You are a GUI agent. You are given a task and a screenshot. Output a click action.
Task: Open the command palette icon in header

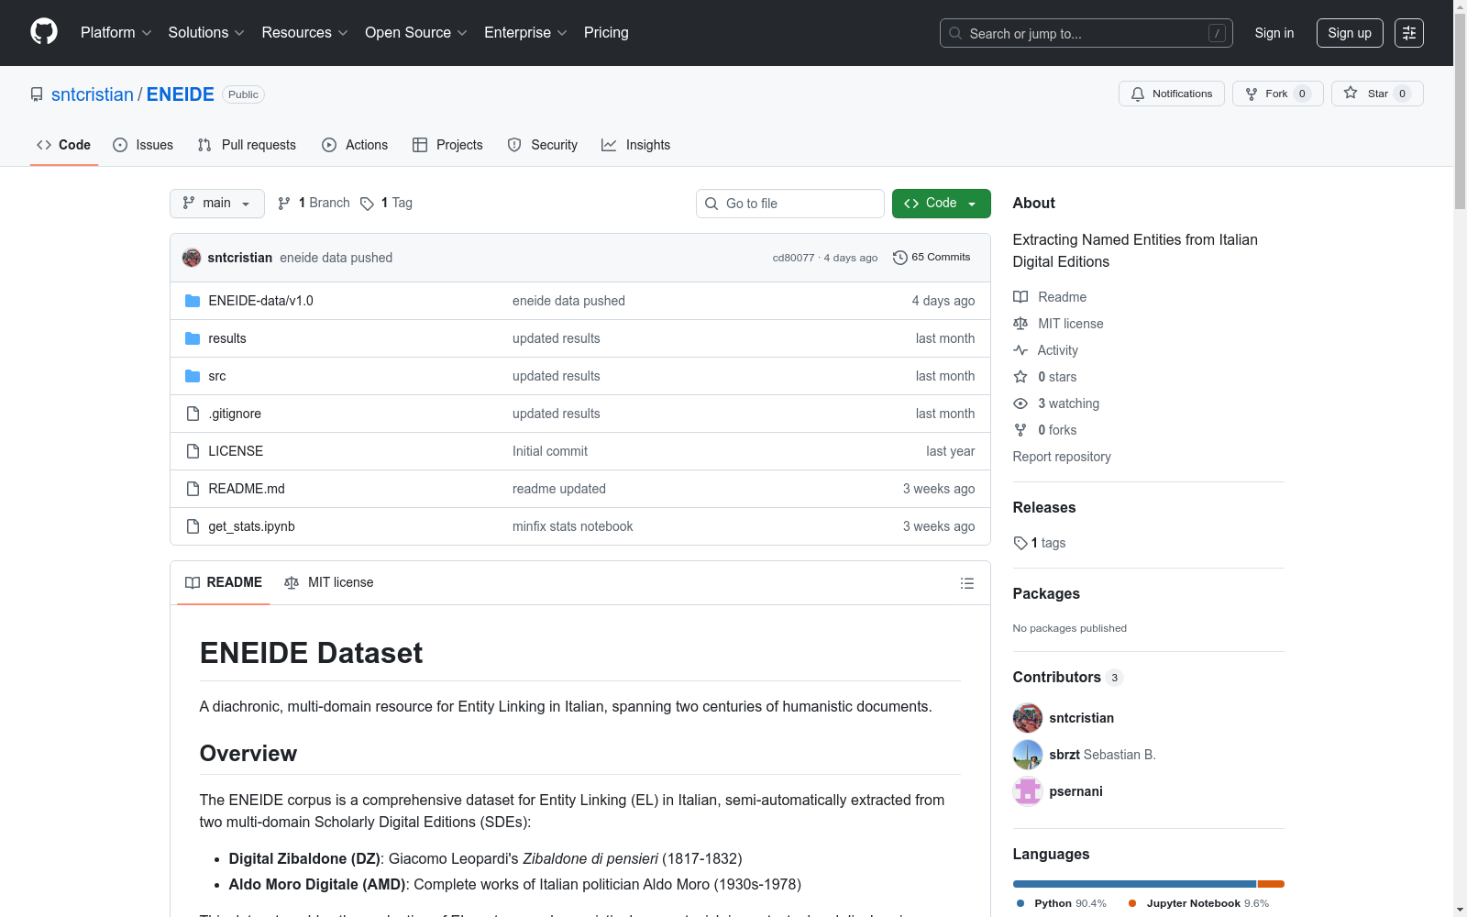tap(1409, 33)
